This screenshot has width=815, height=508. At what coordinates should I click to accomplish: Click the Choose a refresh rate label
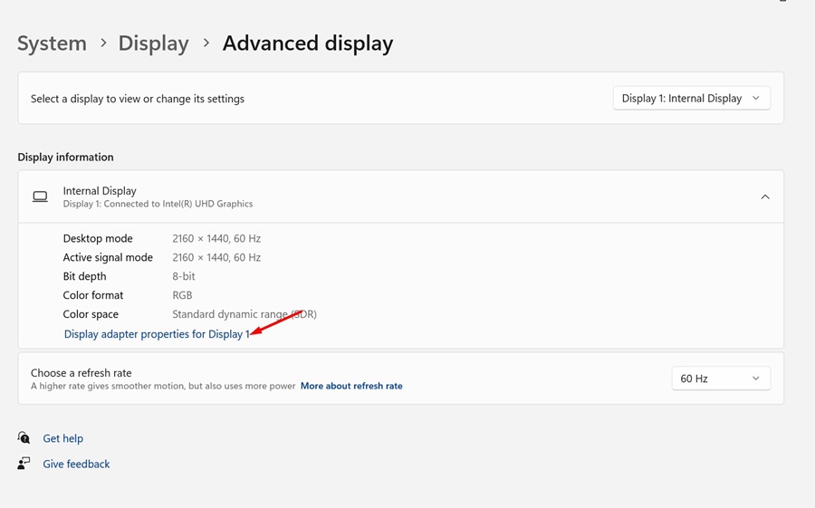(x=81, y=372)
